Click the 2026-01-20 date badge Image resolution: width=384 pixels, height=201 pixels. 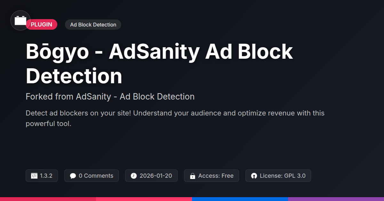151,176
